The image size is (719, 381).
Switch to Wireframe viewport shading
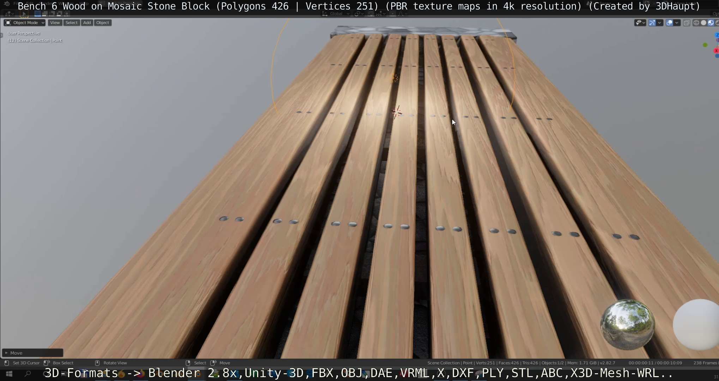click(x=696, y=23)
